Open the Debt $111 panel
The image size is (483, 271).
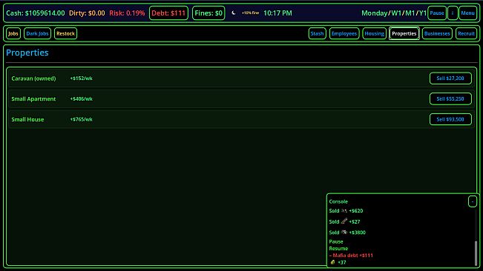[168, 13]
